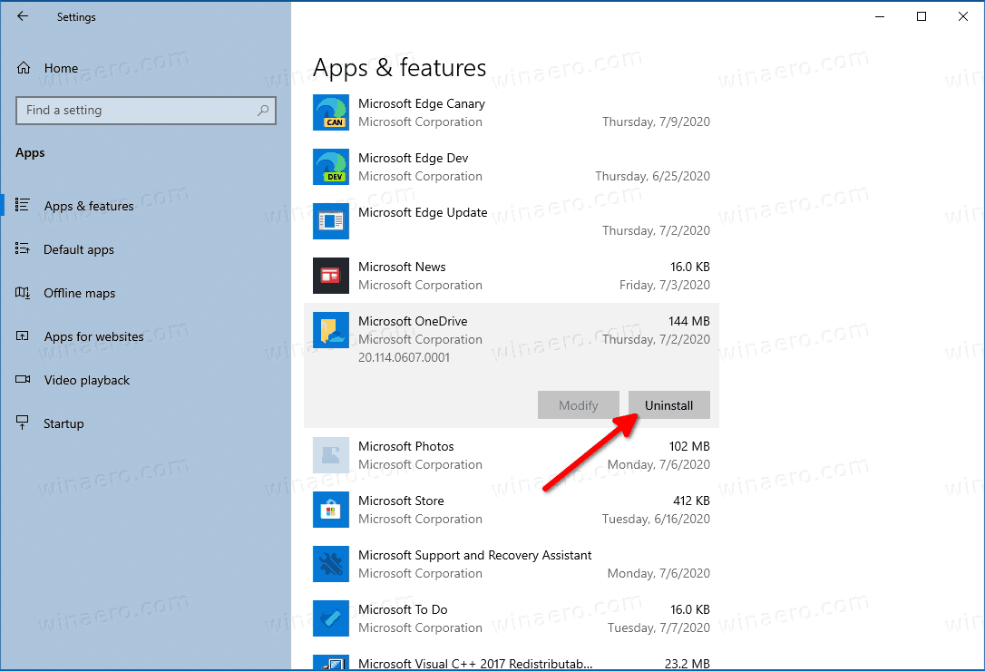This screenshot has width=985, height=671.
Task: Show Video playback settings
Action: 87,380
